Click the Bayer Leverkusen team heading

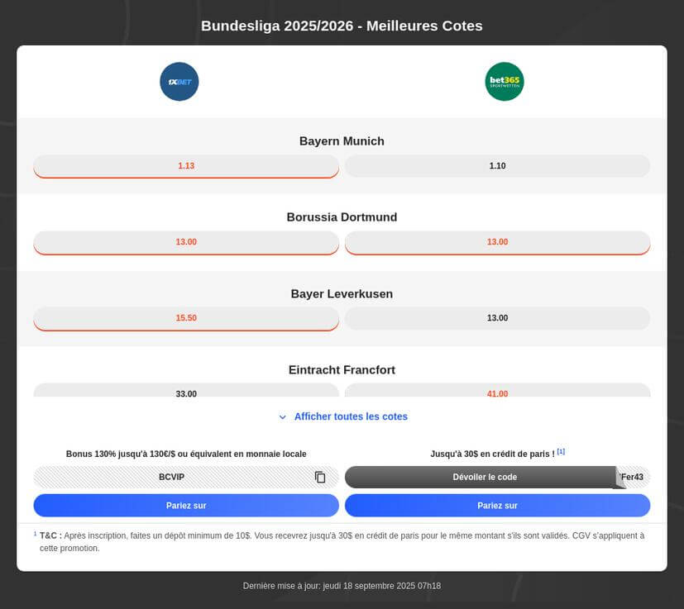(342, 294)
